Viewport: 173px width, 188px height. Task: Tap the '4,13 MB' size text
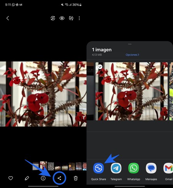[97, 55]
